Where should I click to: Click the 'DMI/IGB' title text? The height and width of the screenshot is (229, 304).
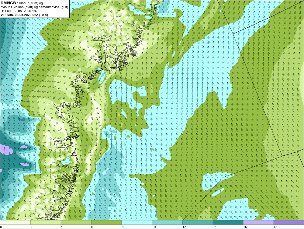point(8,3)
